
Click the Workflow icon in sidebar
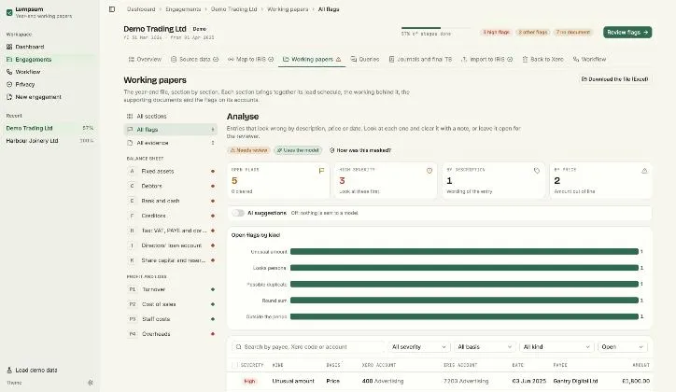[9, 72]
